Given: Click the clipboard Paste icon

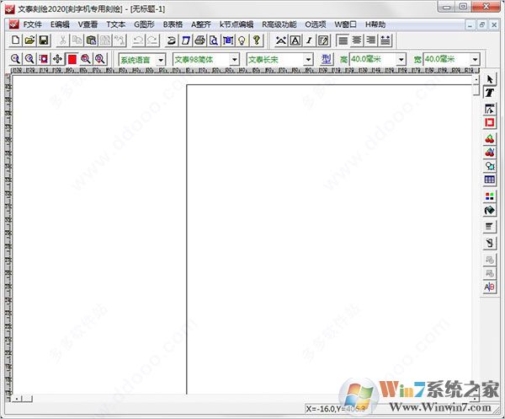Looking at the screenshot, I should point(91,40).
